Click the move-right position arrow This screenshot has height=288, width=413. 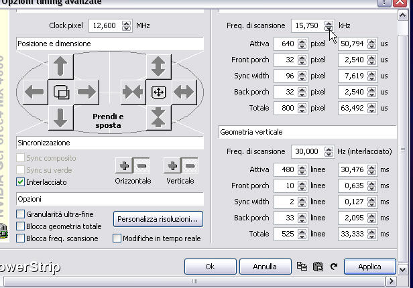click(86, 92)
